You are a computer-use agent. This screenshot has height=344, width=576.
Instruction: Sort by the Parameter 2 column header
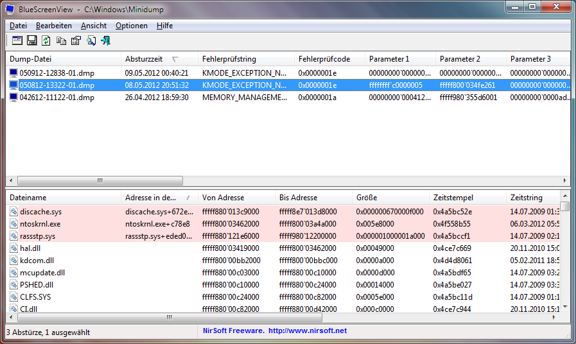click(x=471, y=59)
